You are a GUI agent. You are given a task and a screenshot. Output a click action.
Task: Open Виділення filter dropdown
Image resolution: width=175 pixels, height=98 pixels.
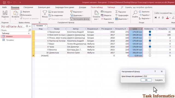coord(77,12)
